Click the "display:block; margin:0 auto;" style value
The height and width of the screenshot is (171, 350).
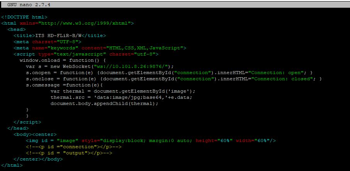(146, 141)
